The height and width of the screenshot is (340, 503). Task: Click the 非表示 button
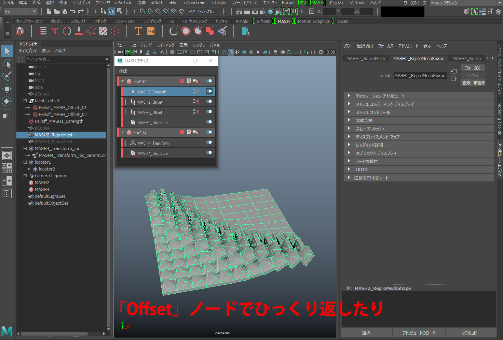(x=479, y=83)
